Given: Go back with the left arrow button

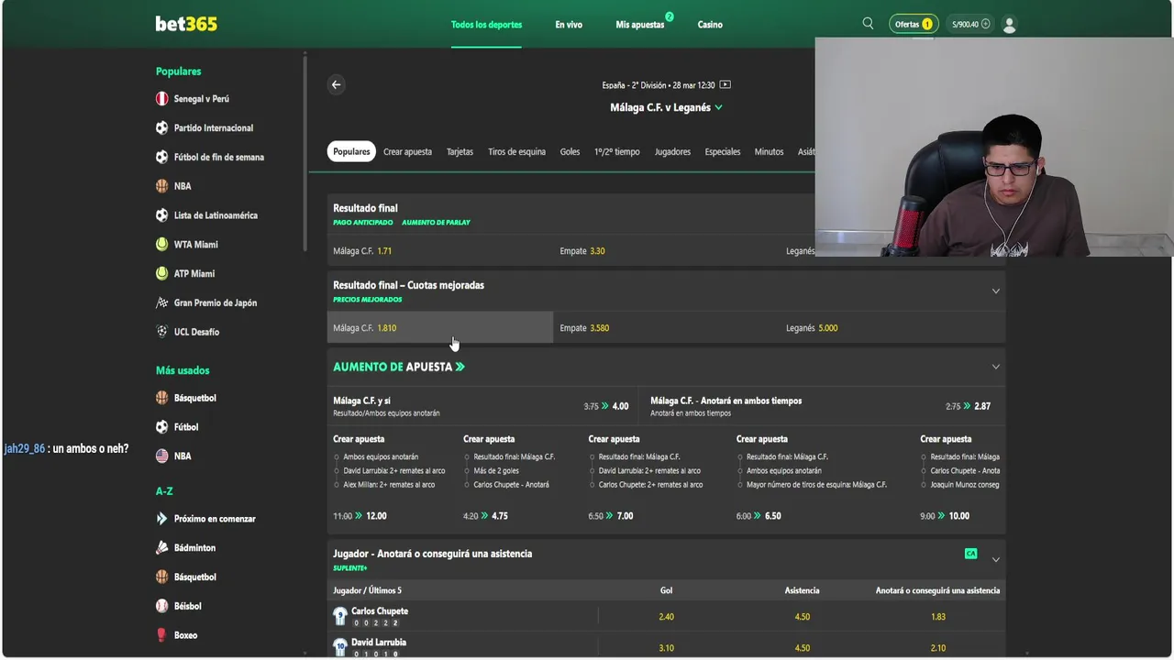Looking at the screenshot, I should click(336, 84).
